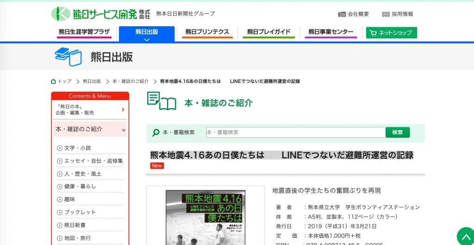Click arrow icon next to 地図・旅行
Image resolution: width=474 pixels, height=245 pixels.
[60, 239]
